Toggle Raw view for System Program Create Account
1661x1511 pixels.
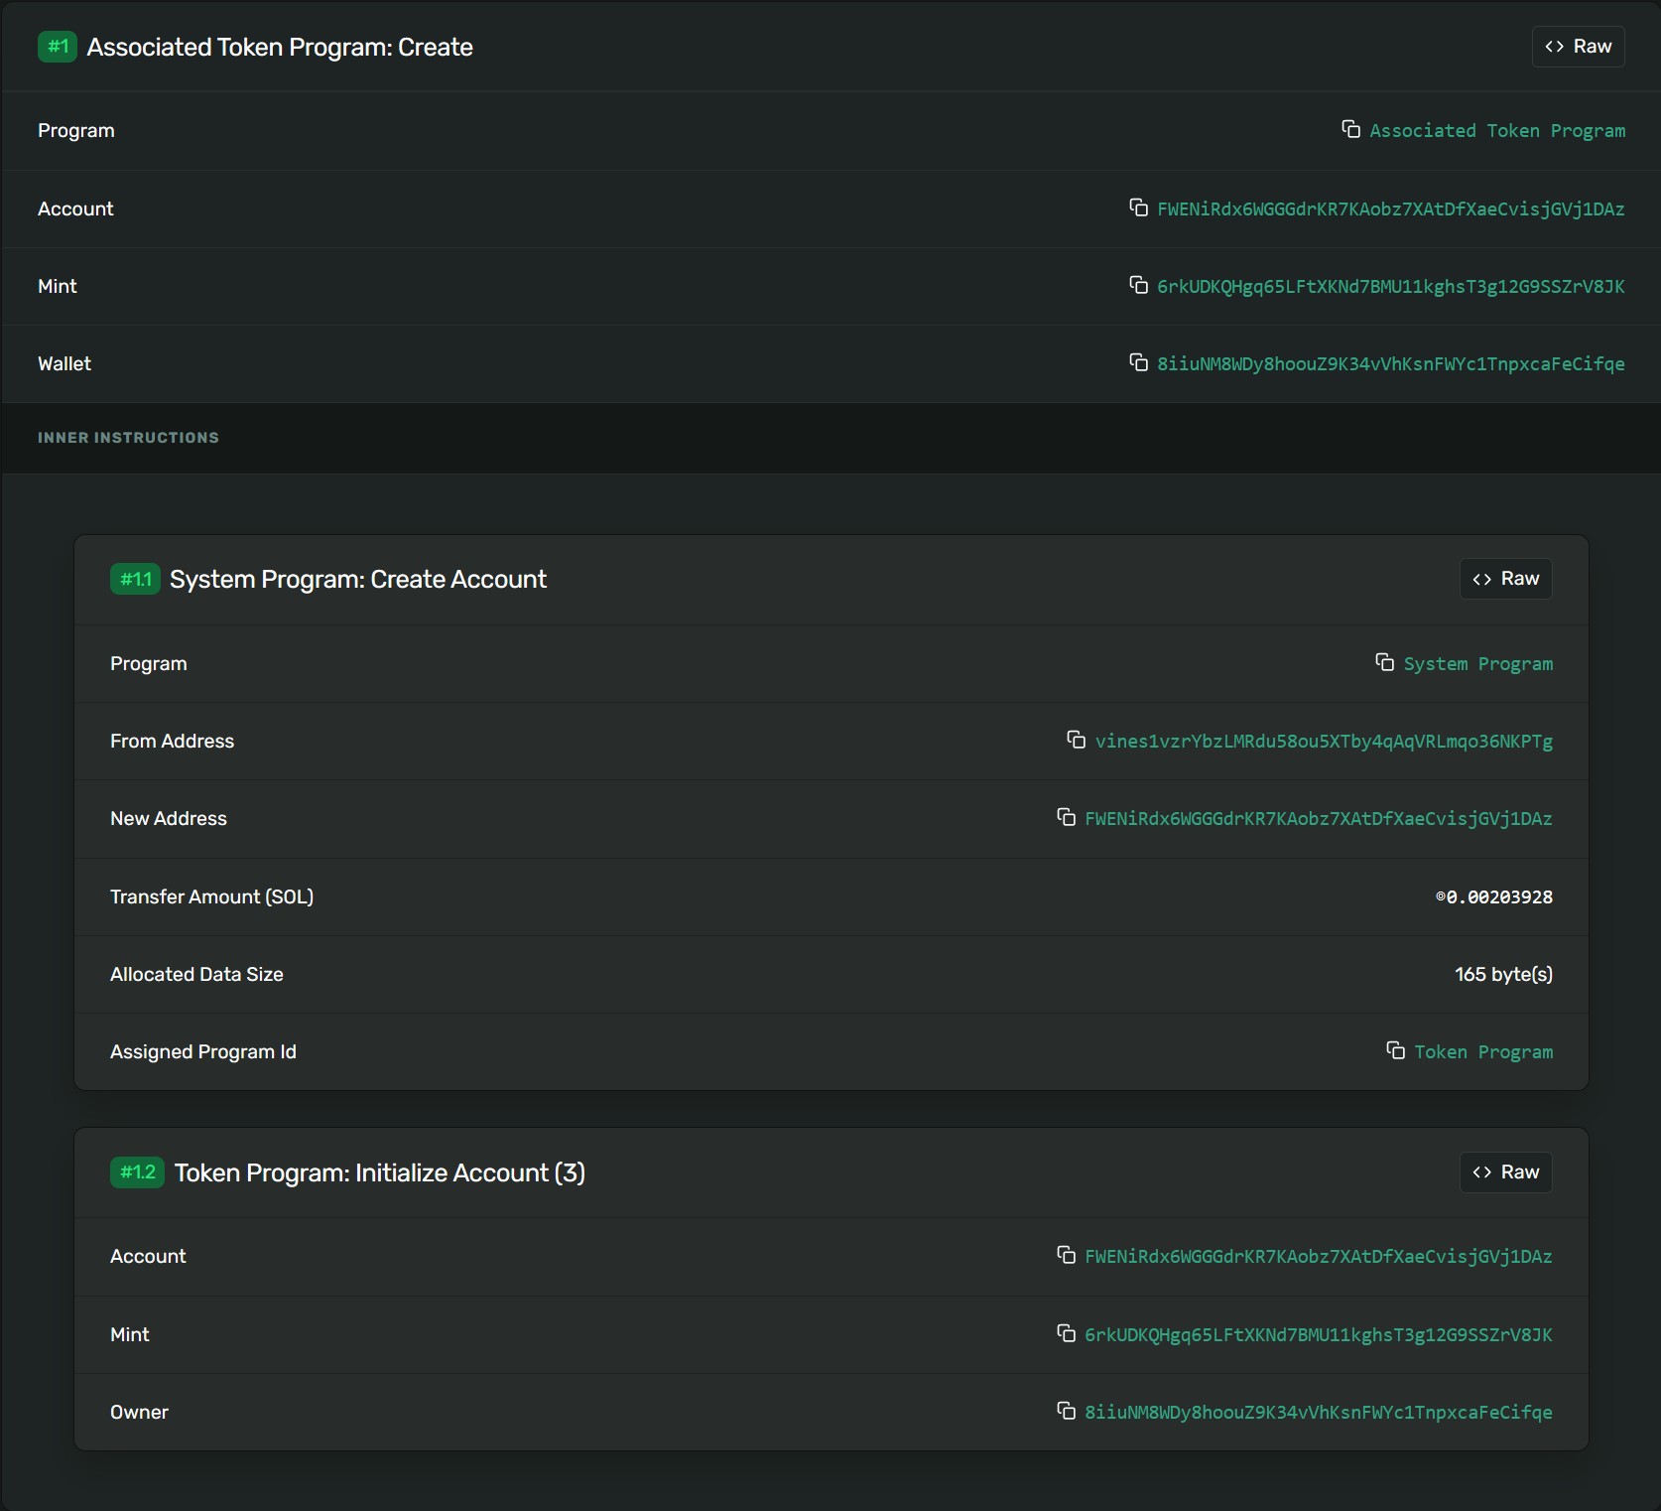(x=1505, y=579)
